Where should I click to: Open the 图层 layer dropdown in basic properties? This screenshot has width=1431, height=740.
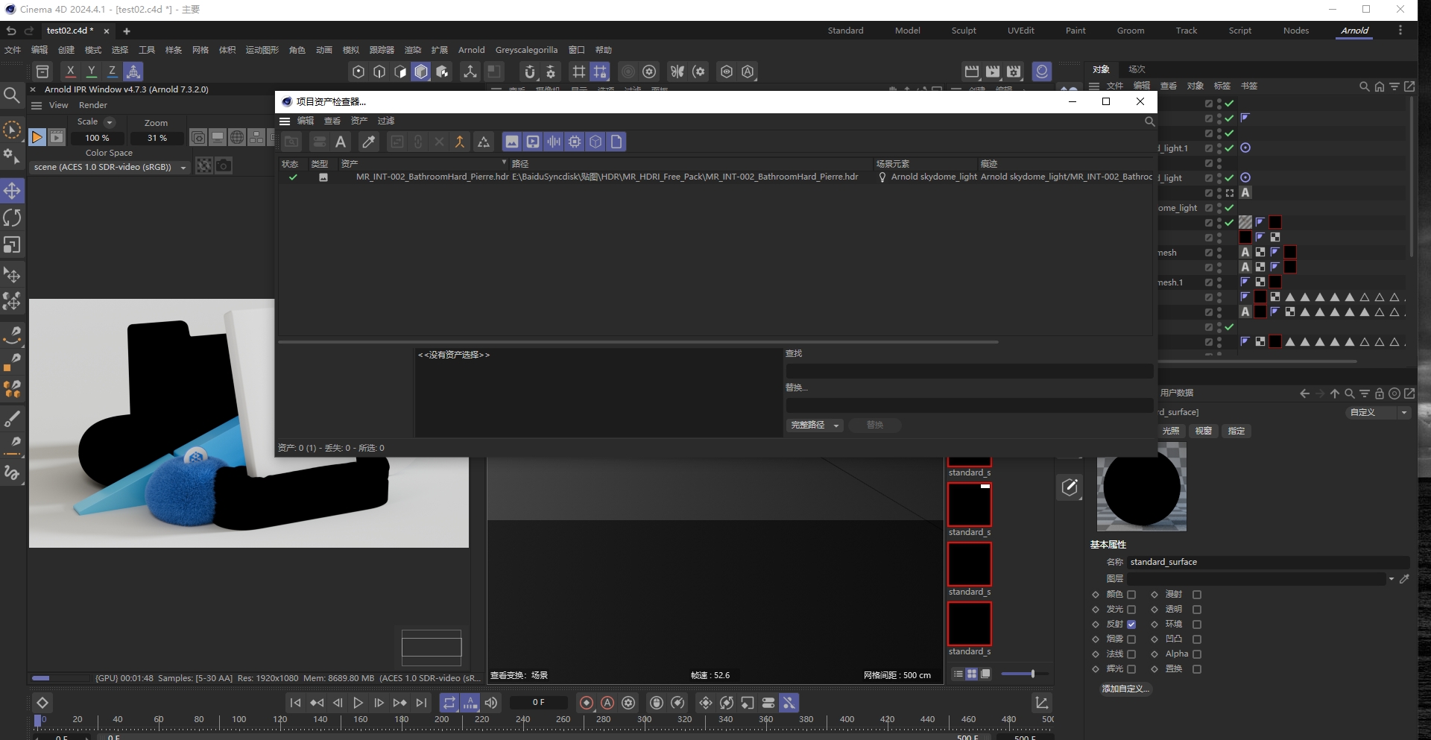pos(1392,578)
